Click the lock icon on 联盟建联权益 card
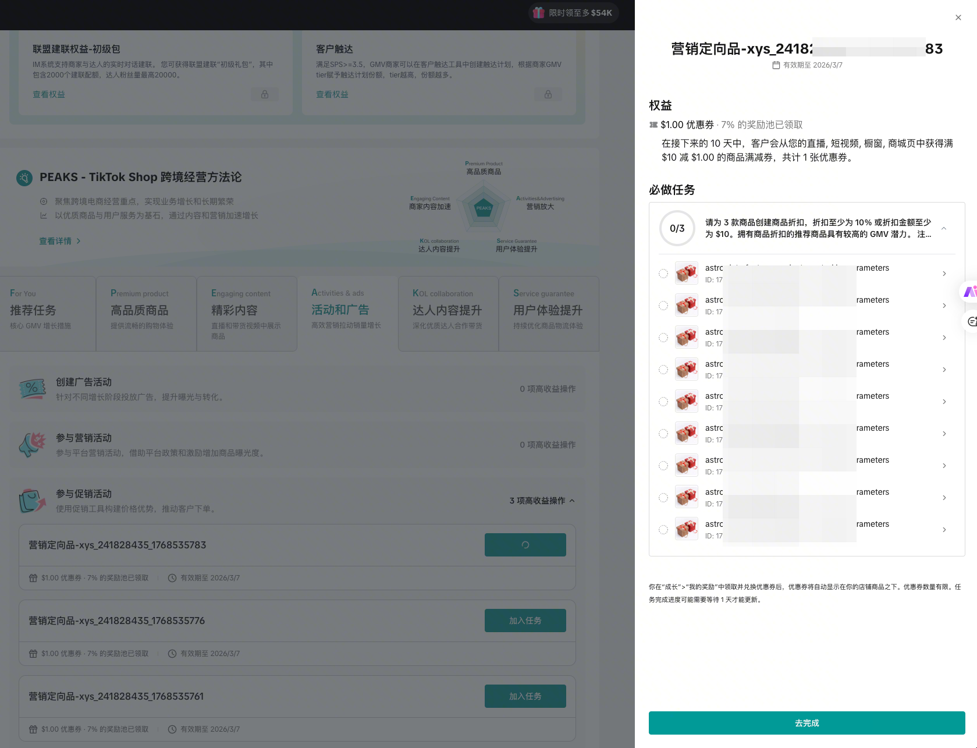Viewport: 977px width, 748px height. pyautogui.click(x=265, y=94)
